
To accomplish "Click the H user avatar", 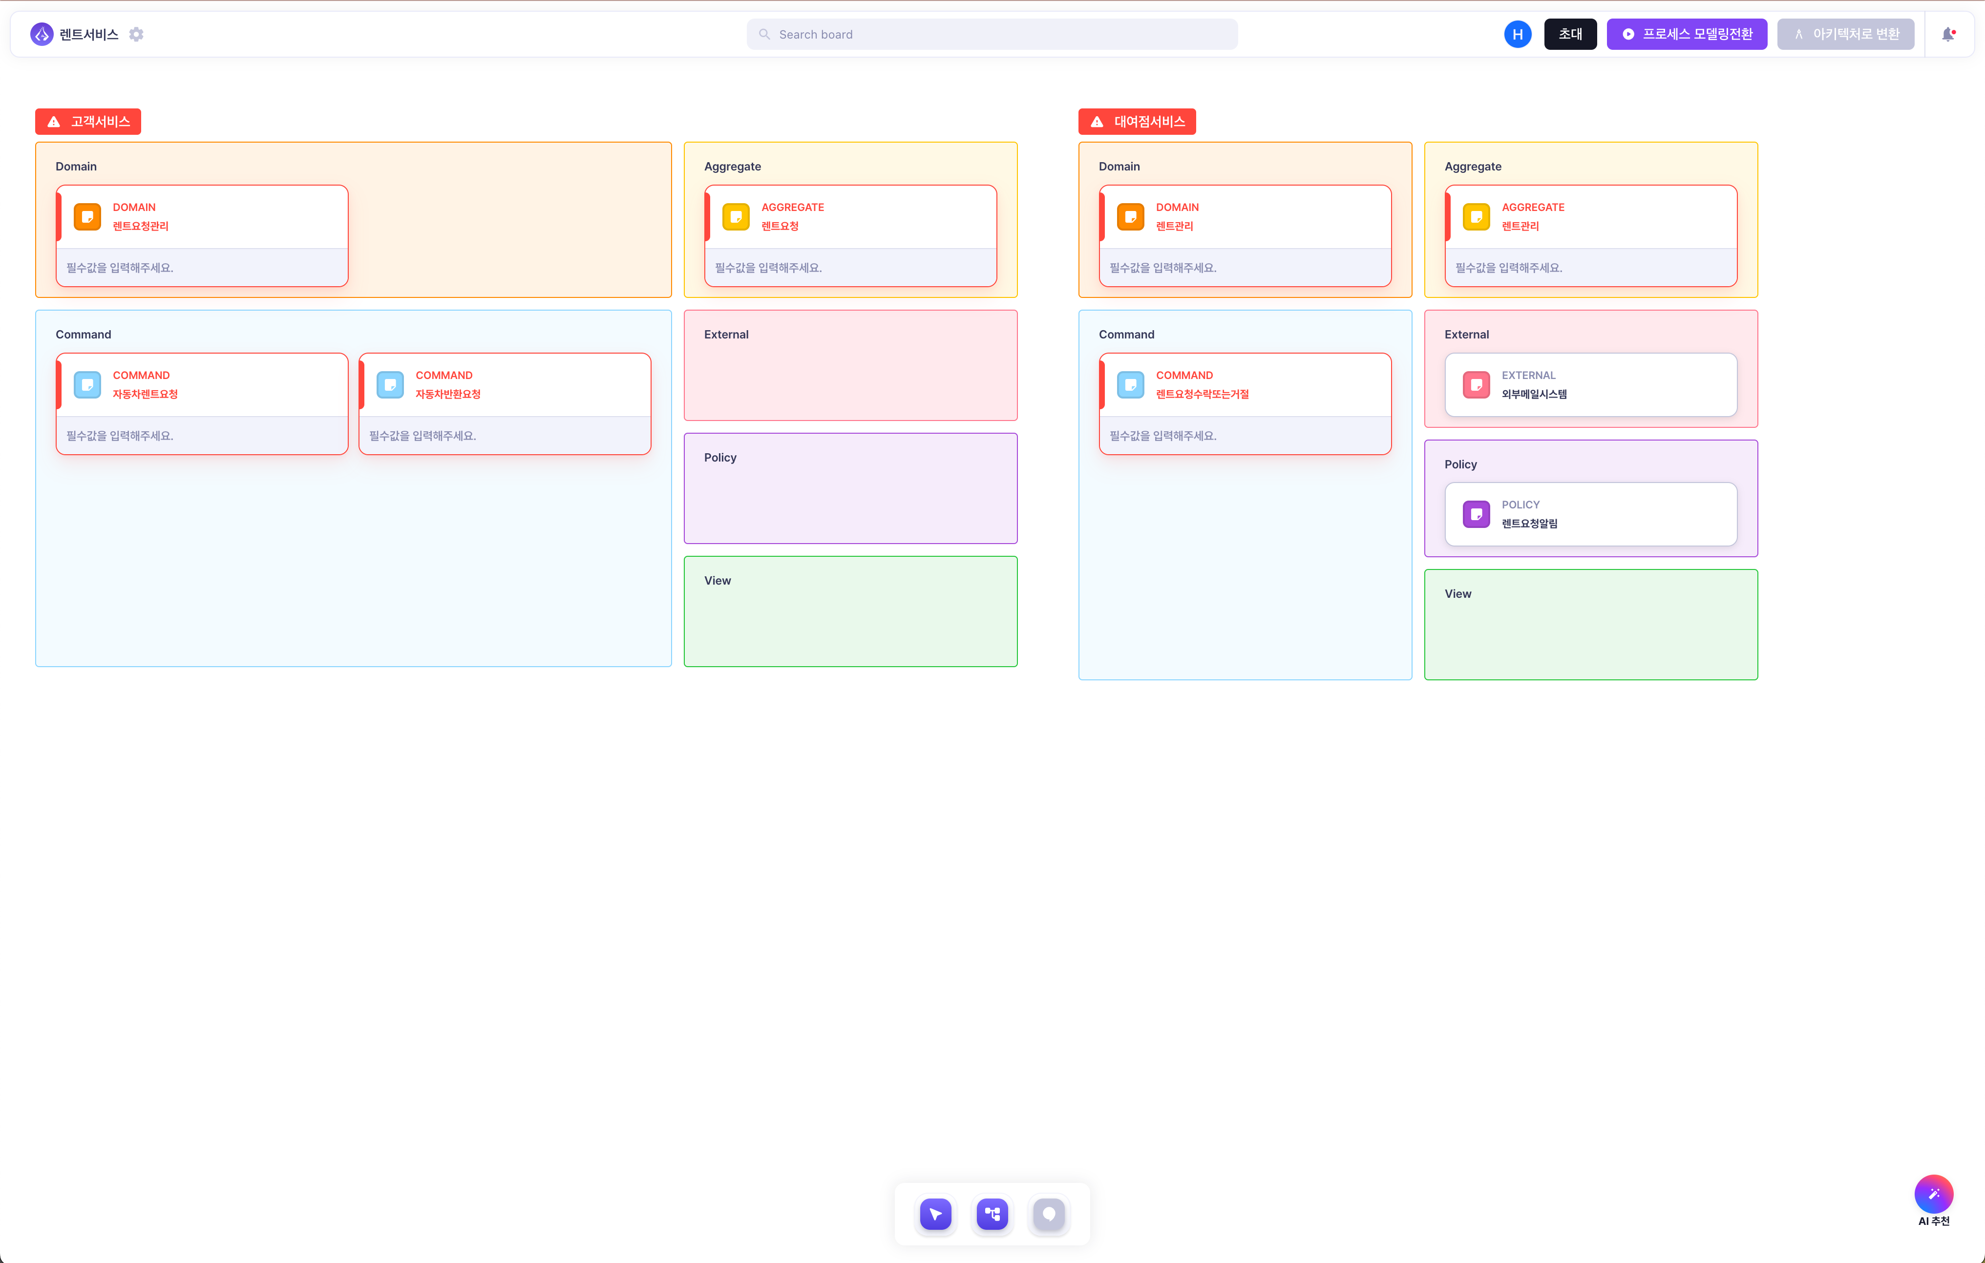I will point(1518,35).
